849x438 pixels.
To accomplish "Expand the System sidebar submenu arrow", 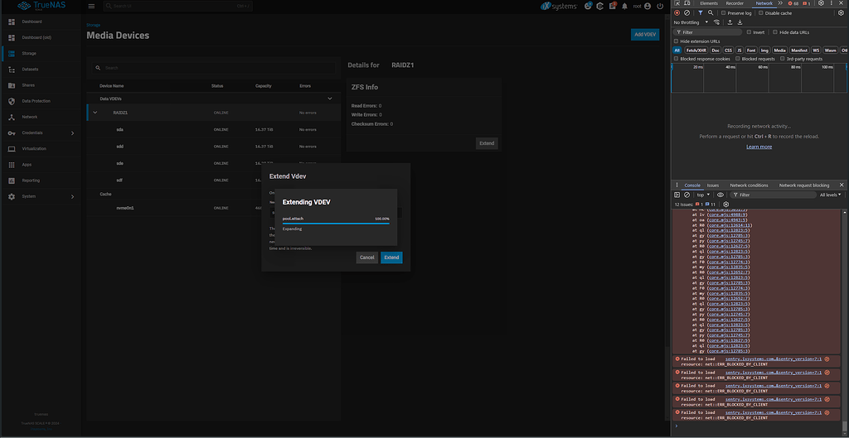I will [73, 197].
